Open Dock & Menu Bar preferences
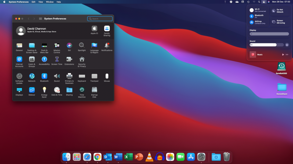The height and width of the screenshot is (164, 293). (44, 48)
